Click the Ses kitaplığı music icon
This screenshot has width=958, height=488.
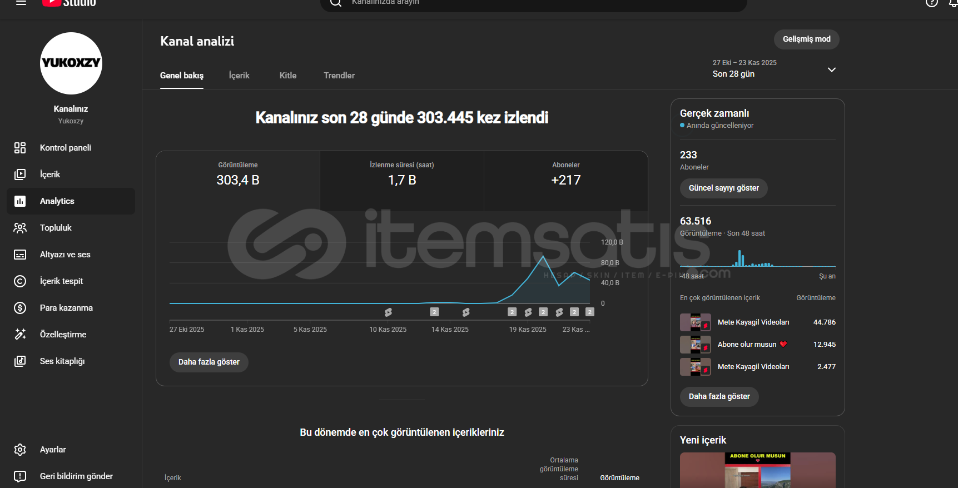coord(20,361)
